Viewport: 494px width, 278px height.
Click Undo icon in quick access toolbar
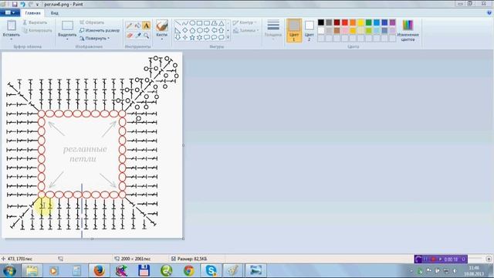(x=22, y=5)
